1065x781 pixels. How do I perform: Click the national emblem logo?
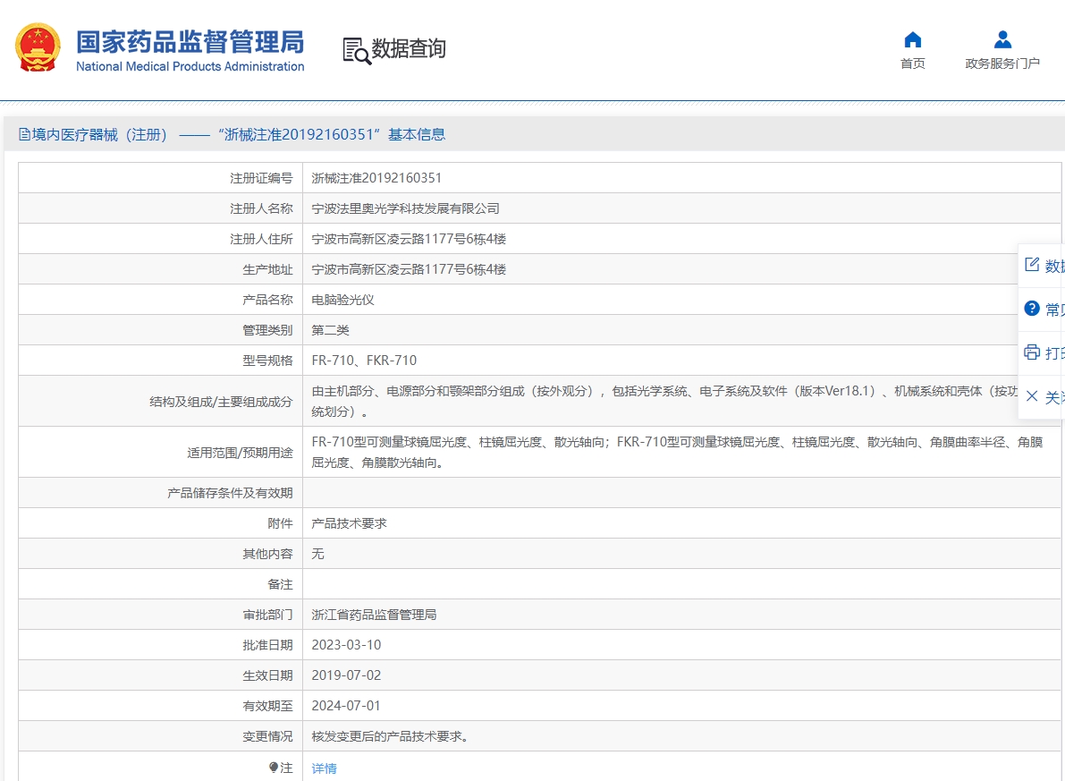[38, 47]
